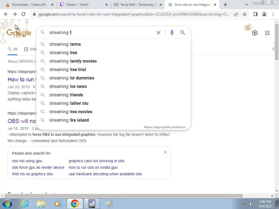Click the horizontal scrollbar thumb
Viewport: 279px width, 209px height.
(x=123, y=196)
